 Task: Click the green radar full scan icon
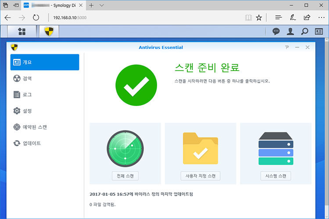pyautogui.click(x=125, y=148)
